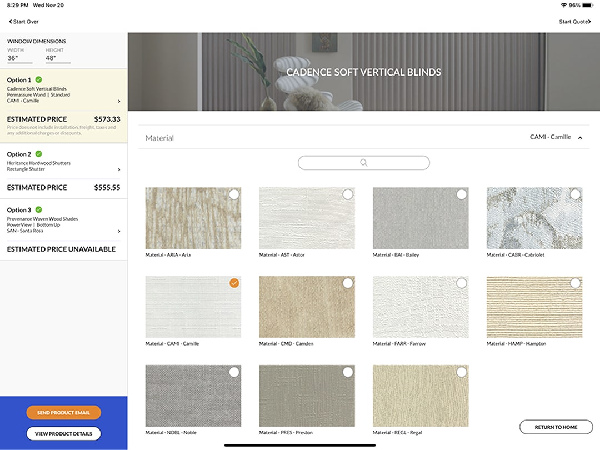Select the Hampton material radio button
Screen dimensions: 600x450
(x=575, y=283)
